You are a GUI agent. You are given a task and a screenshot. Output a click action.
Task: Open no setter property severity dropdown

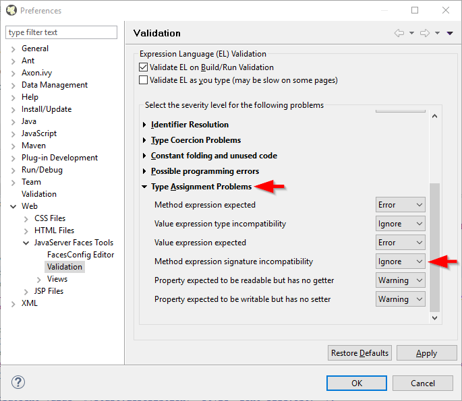400,299
